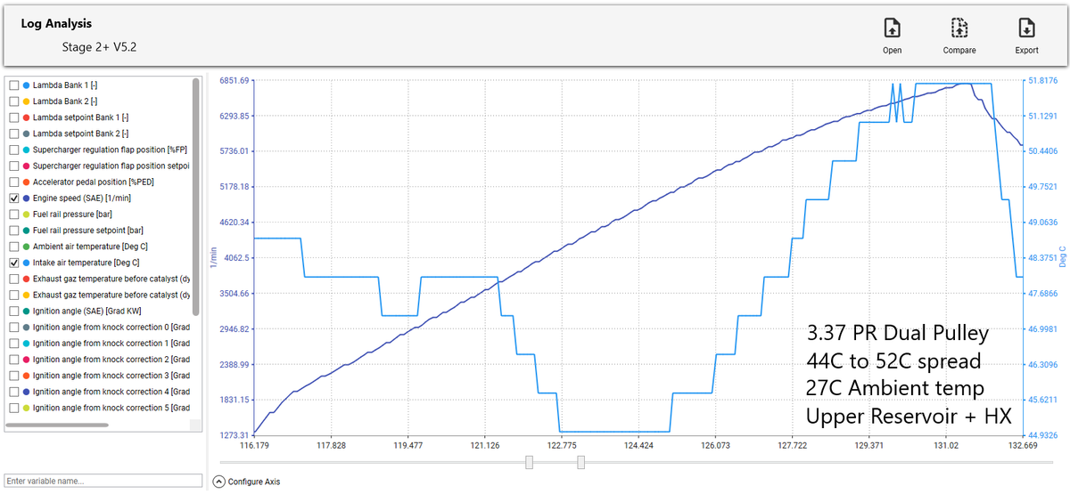The image size is (1070, 494).
Task: Click the right handle of range slider
Action: pyautogui.click(x=581, y=462)
